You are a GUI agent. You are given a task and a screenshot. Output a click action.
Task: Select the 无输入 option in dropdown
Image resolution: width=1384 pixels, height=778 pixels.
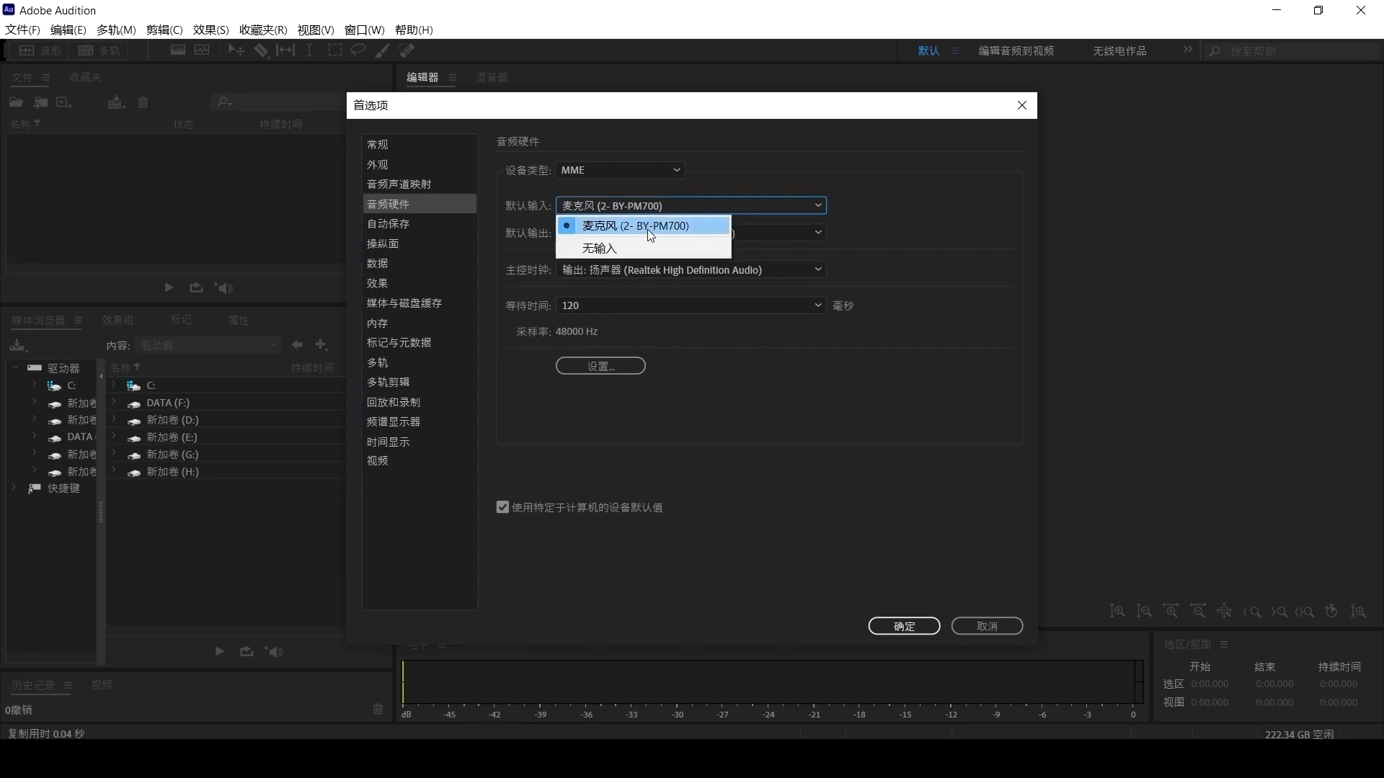(x=599, y=249)
